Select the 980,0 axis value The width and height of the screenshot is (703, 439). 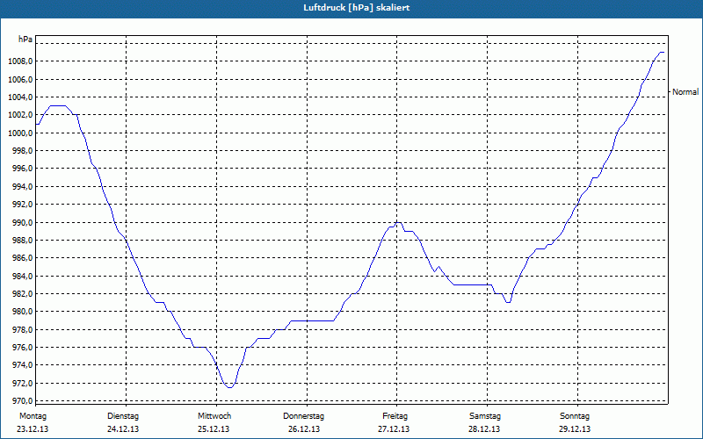(x=22, y=312)
